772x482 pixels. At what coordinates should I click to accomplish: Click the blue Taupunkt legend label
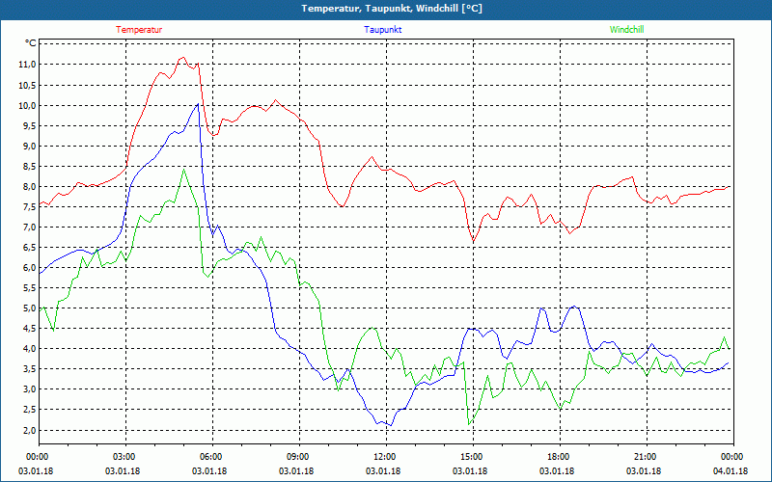tap(382, 30)
